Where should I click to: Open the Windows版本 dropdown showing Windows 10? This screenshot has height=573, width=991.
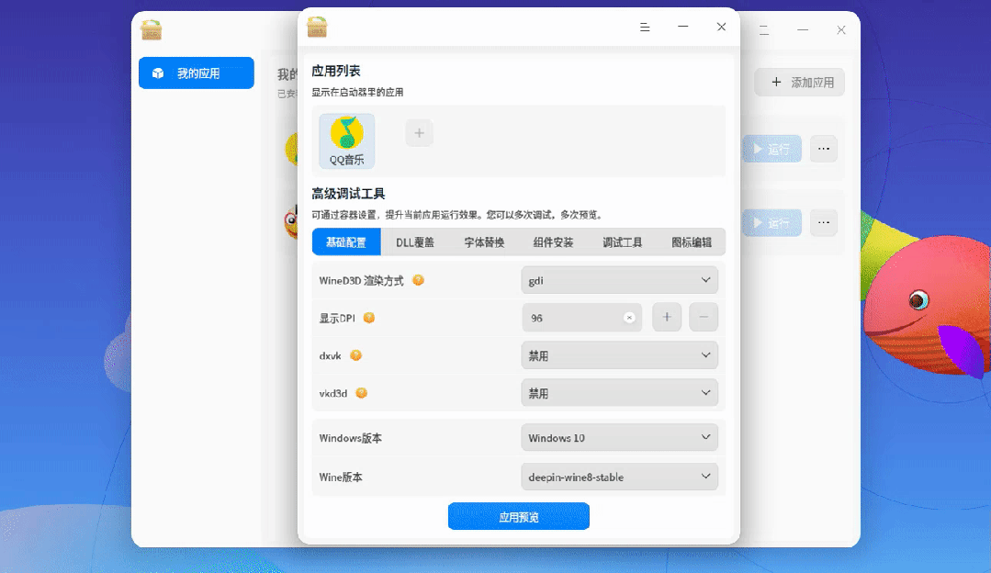(x=619, y=437)
